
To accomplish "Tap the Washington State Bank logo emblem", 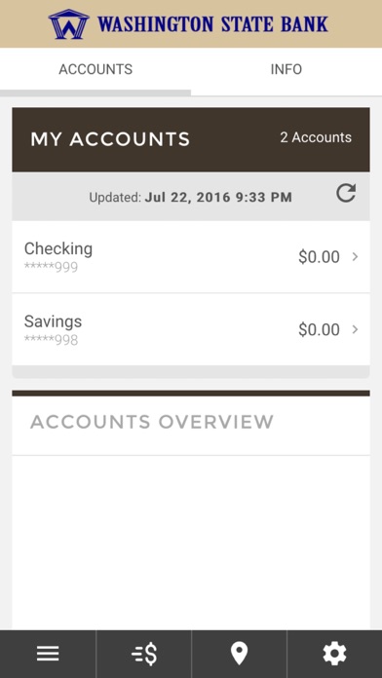I will [68, 24].
